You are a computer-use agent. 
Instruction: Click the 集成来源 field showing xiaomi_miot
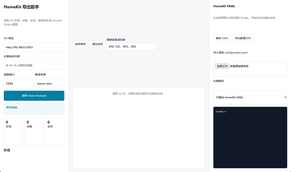click(50, 83)
